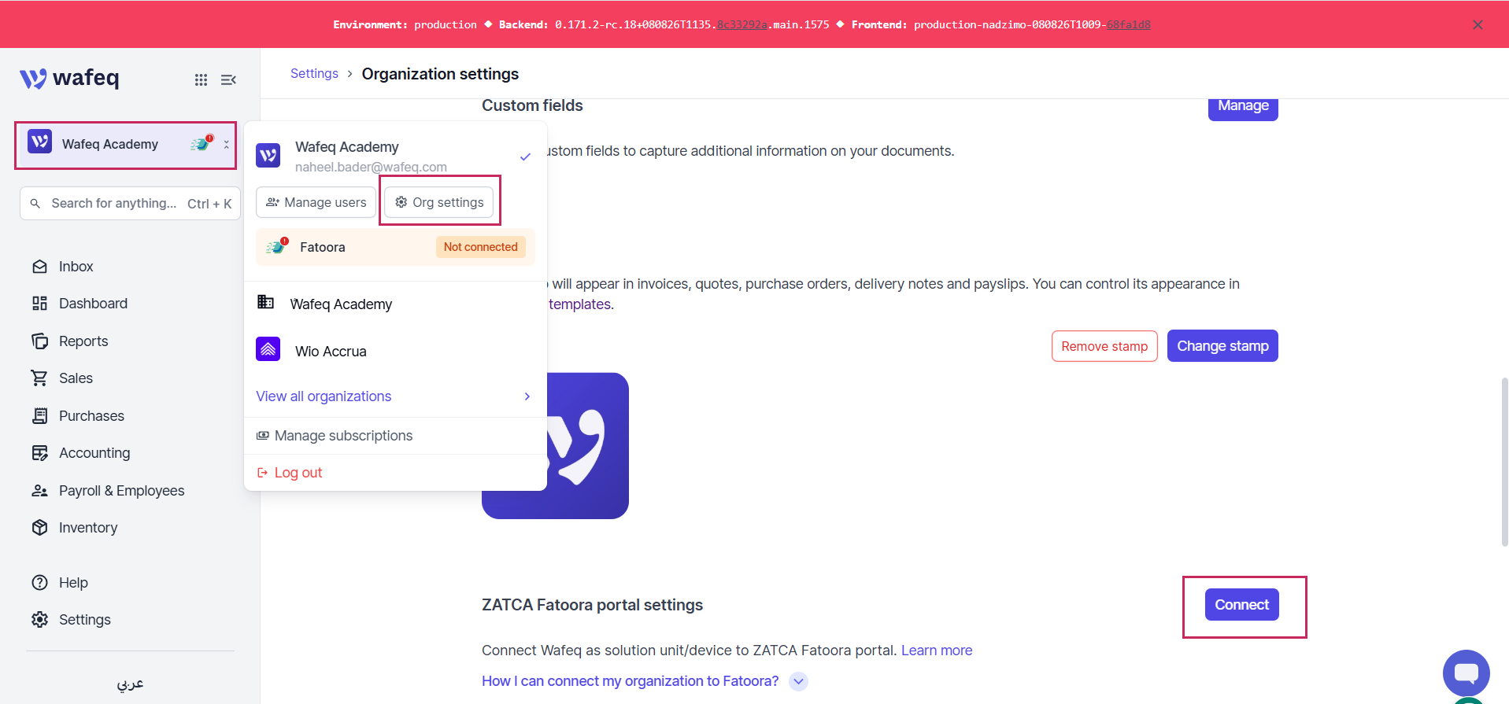The height and width of the screenshot is (704, 1509).
Task: Click the checkmark next to Wafeq Academy
Action: click(525, 157)
